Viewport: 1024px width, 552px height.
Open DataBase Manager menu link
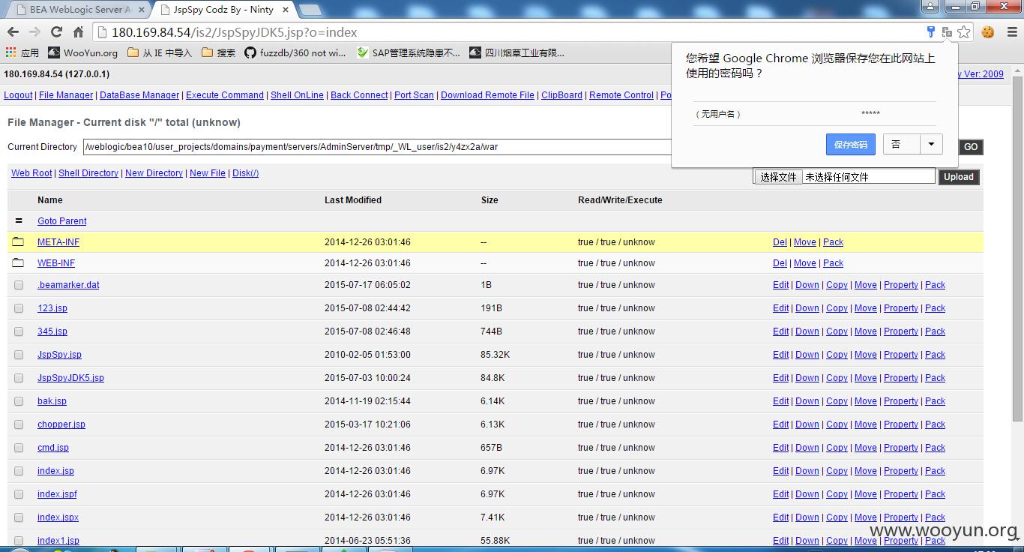point(139,95)
